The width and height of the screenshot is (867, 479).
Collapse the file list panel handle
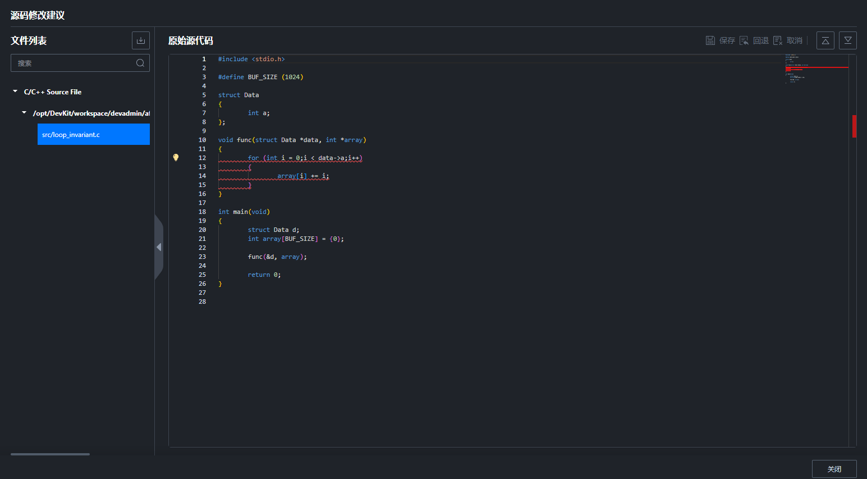[x=159, y=247]
